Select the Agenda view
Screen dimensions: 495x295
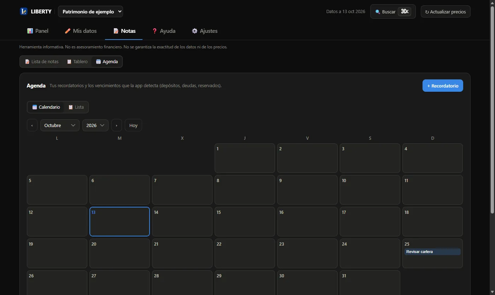click(x=107, y=61)
